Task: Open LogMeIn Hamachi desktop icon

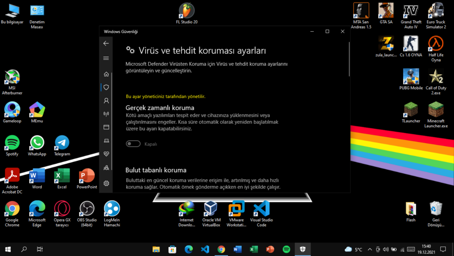Action: click(112, 214)
